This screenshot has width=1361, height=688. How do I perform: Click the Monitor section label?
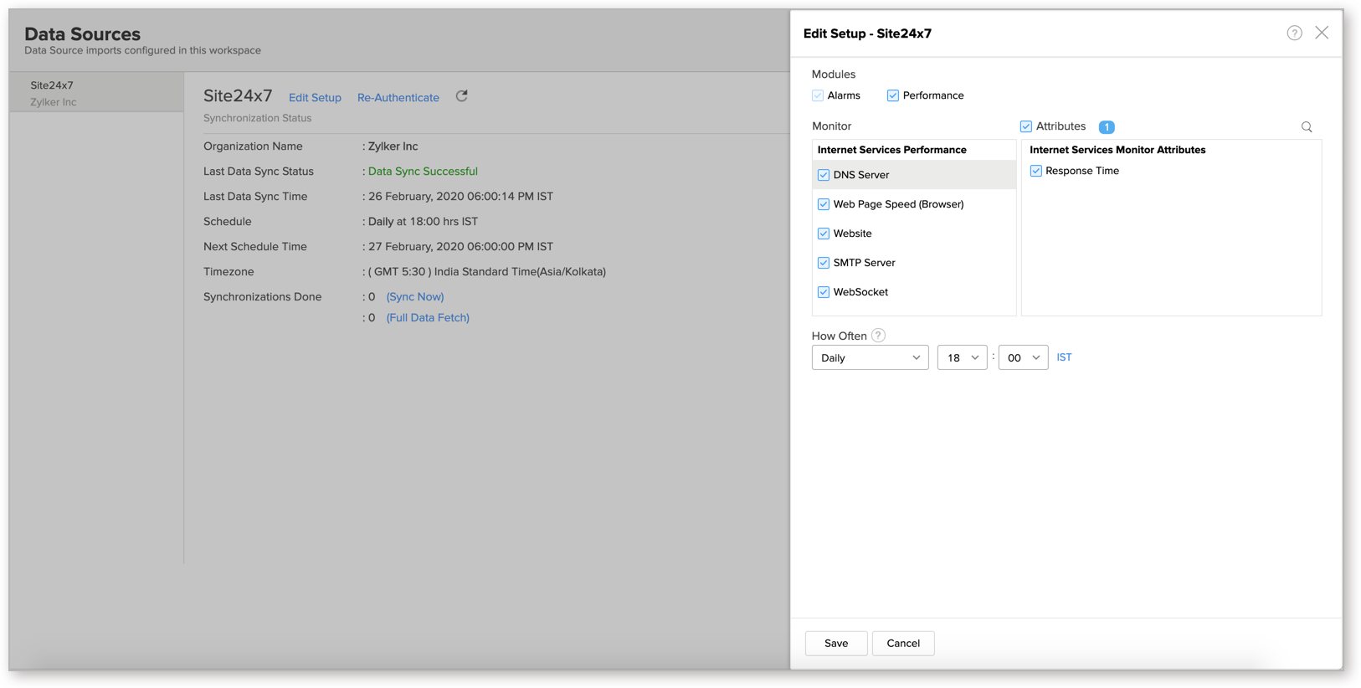point(831,126)
